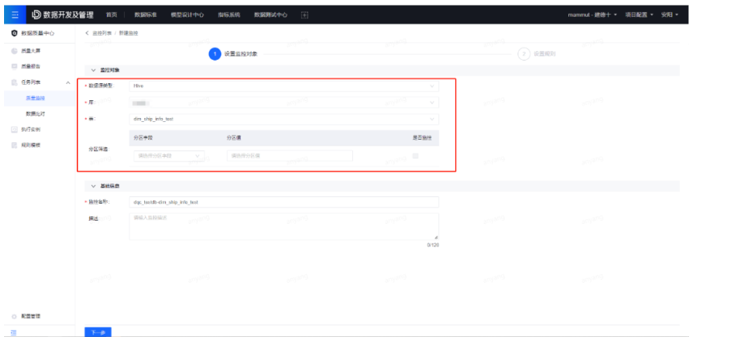
Task: Click the blue hamburger menu icon
Action: 15,15
